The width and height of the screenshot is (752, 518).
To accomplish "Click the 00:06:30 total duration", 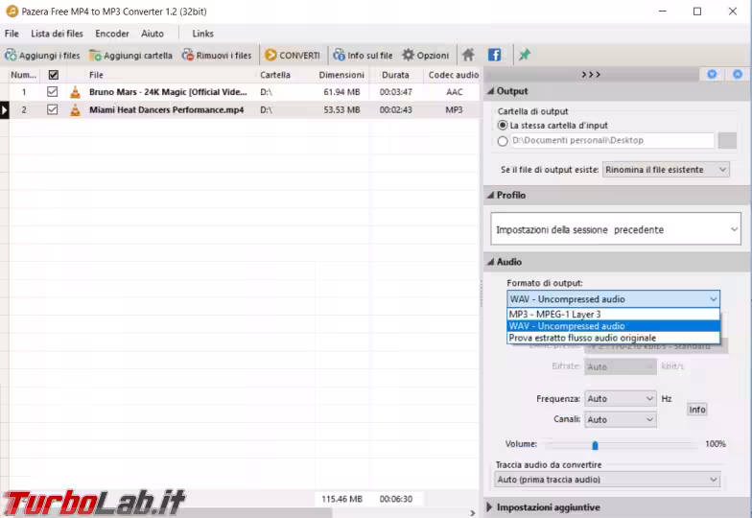I will pyautogui.click(x=396, y=499).
